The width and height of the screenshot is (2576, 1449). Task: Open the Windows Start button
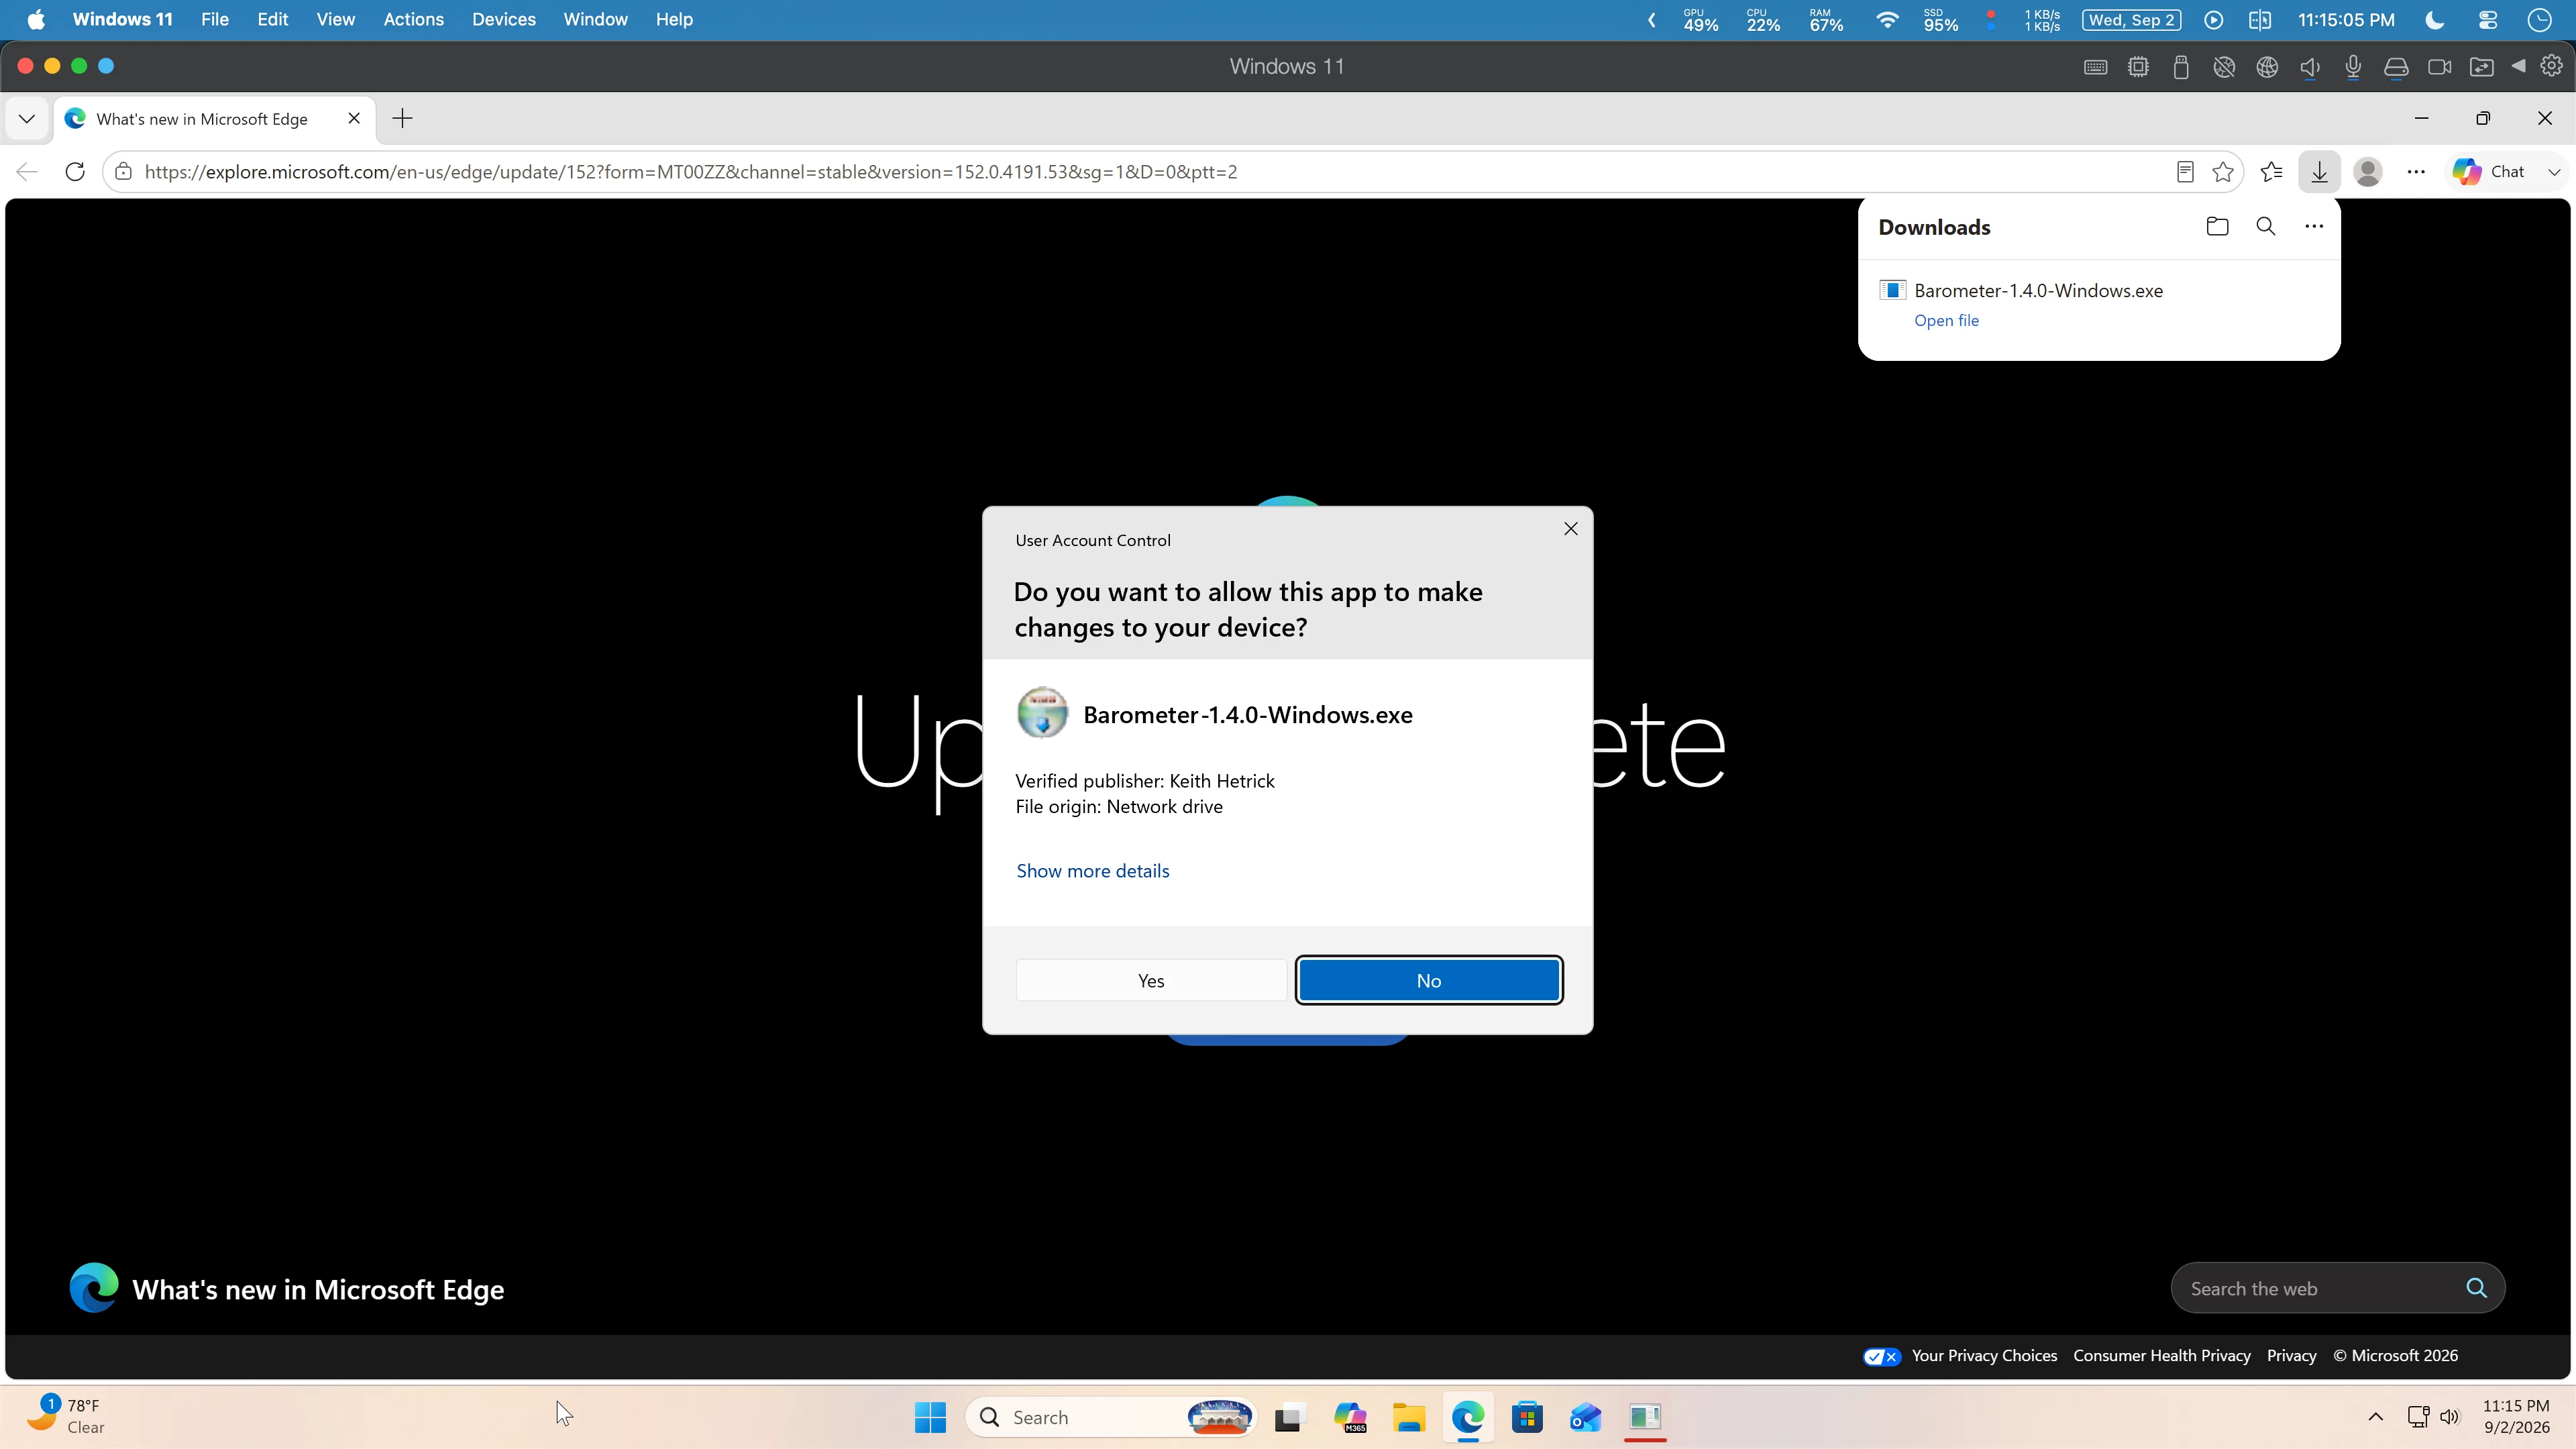pyautogui.click(x=930, y=1417)
